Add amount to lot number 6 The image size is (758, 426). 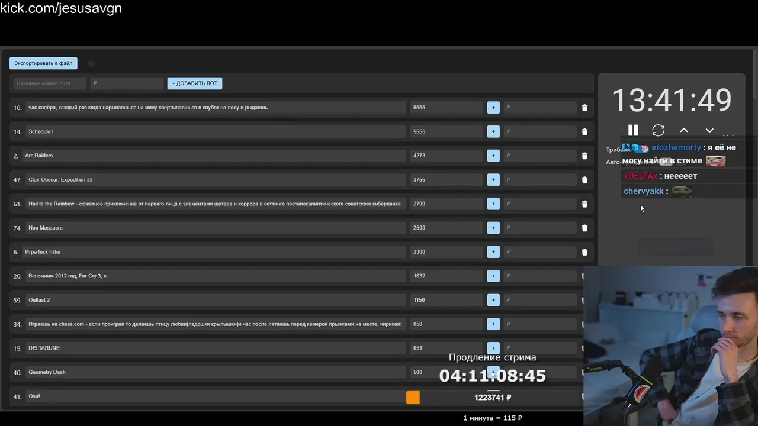493,251
